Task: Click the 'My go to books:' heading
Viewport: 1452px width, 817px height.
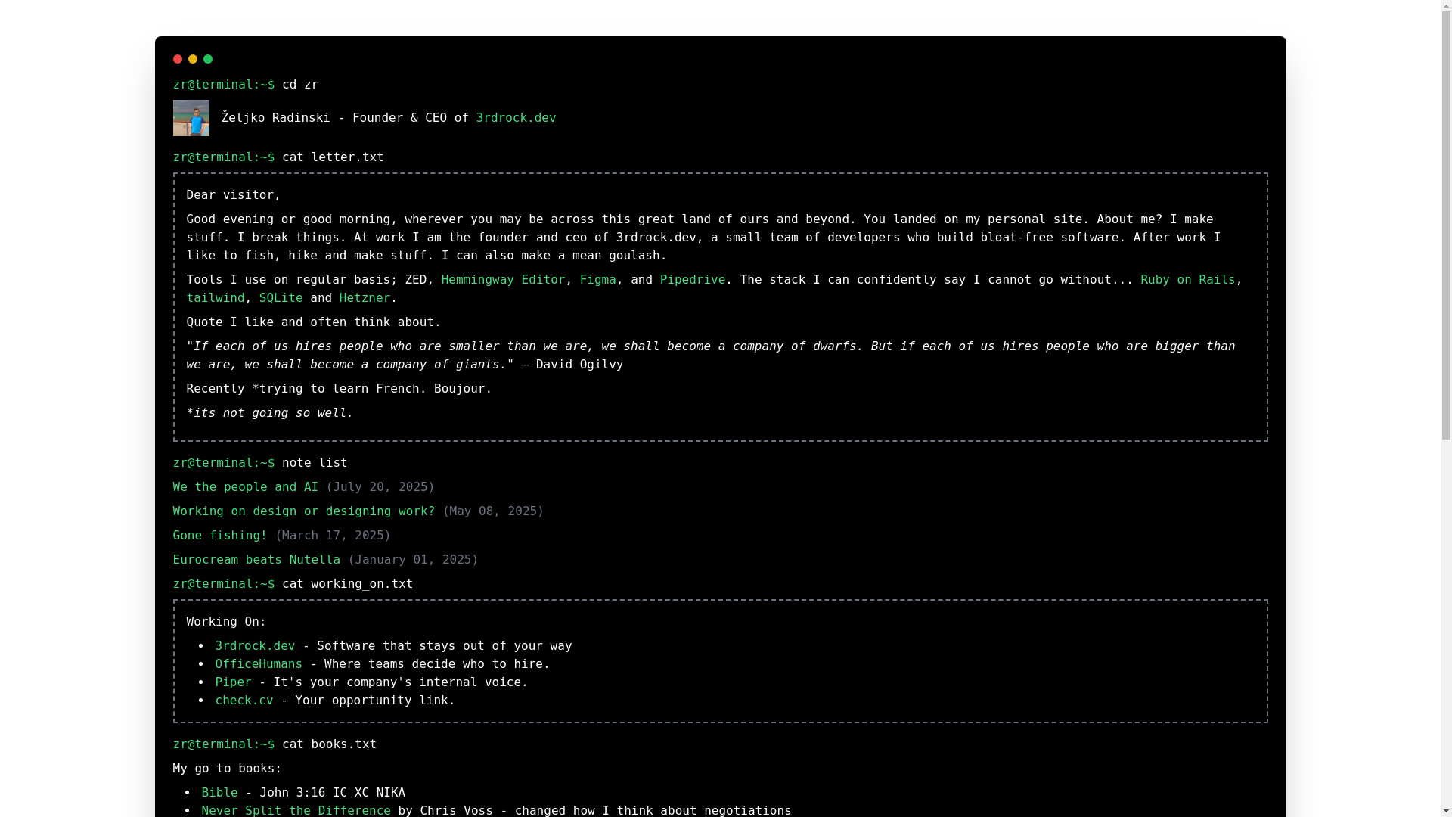Action: (227, 769)
